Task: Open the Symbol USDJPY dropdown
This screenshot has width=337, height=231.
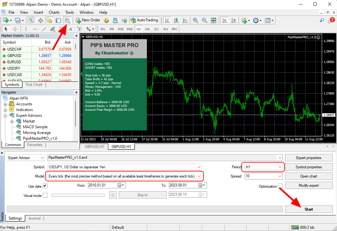Action: pyautogui.click(x=125, y=167)
